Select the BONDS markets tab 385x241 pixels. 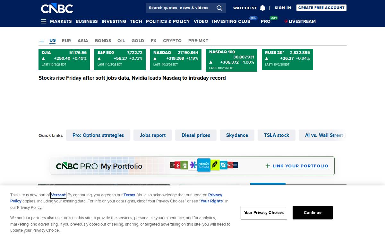tap(103, 40)
